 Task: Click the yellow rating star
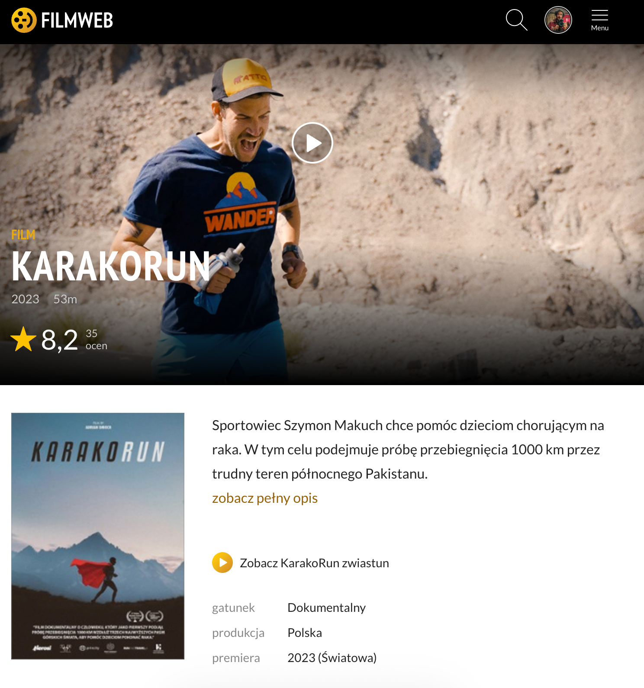coord(23,339)
